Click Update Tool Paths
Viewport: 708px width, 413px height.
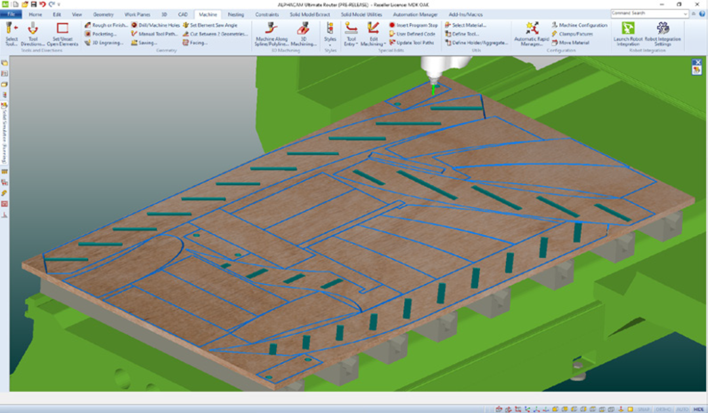(416, 42)
